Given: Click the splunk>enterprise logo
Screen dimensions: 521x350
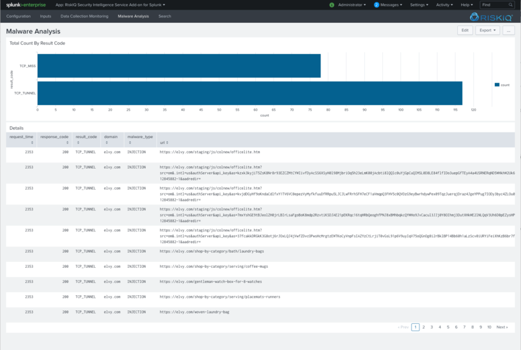Looking at the screenshot, I should pyautogui.click(x=26, y=5).
